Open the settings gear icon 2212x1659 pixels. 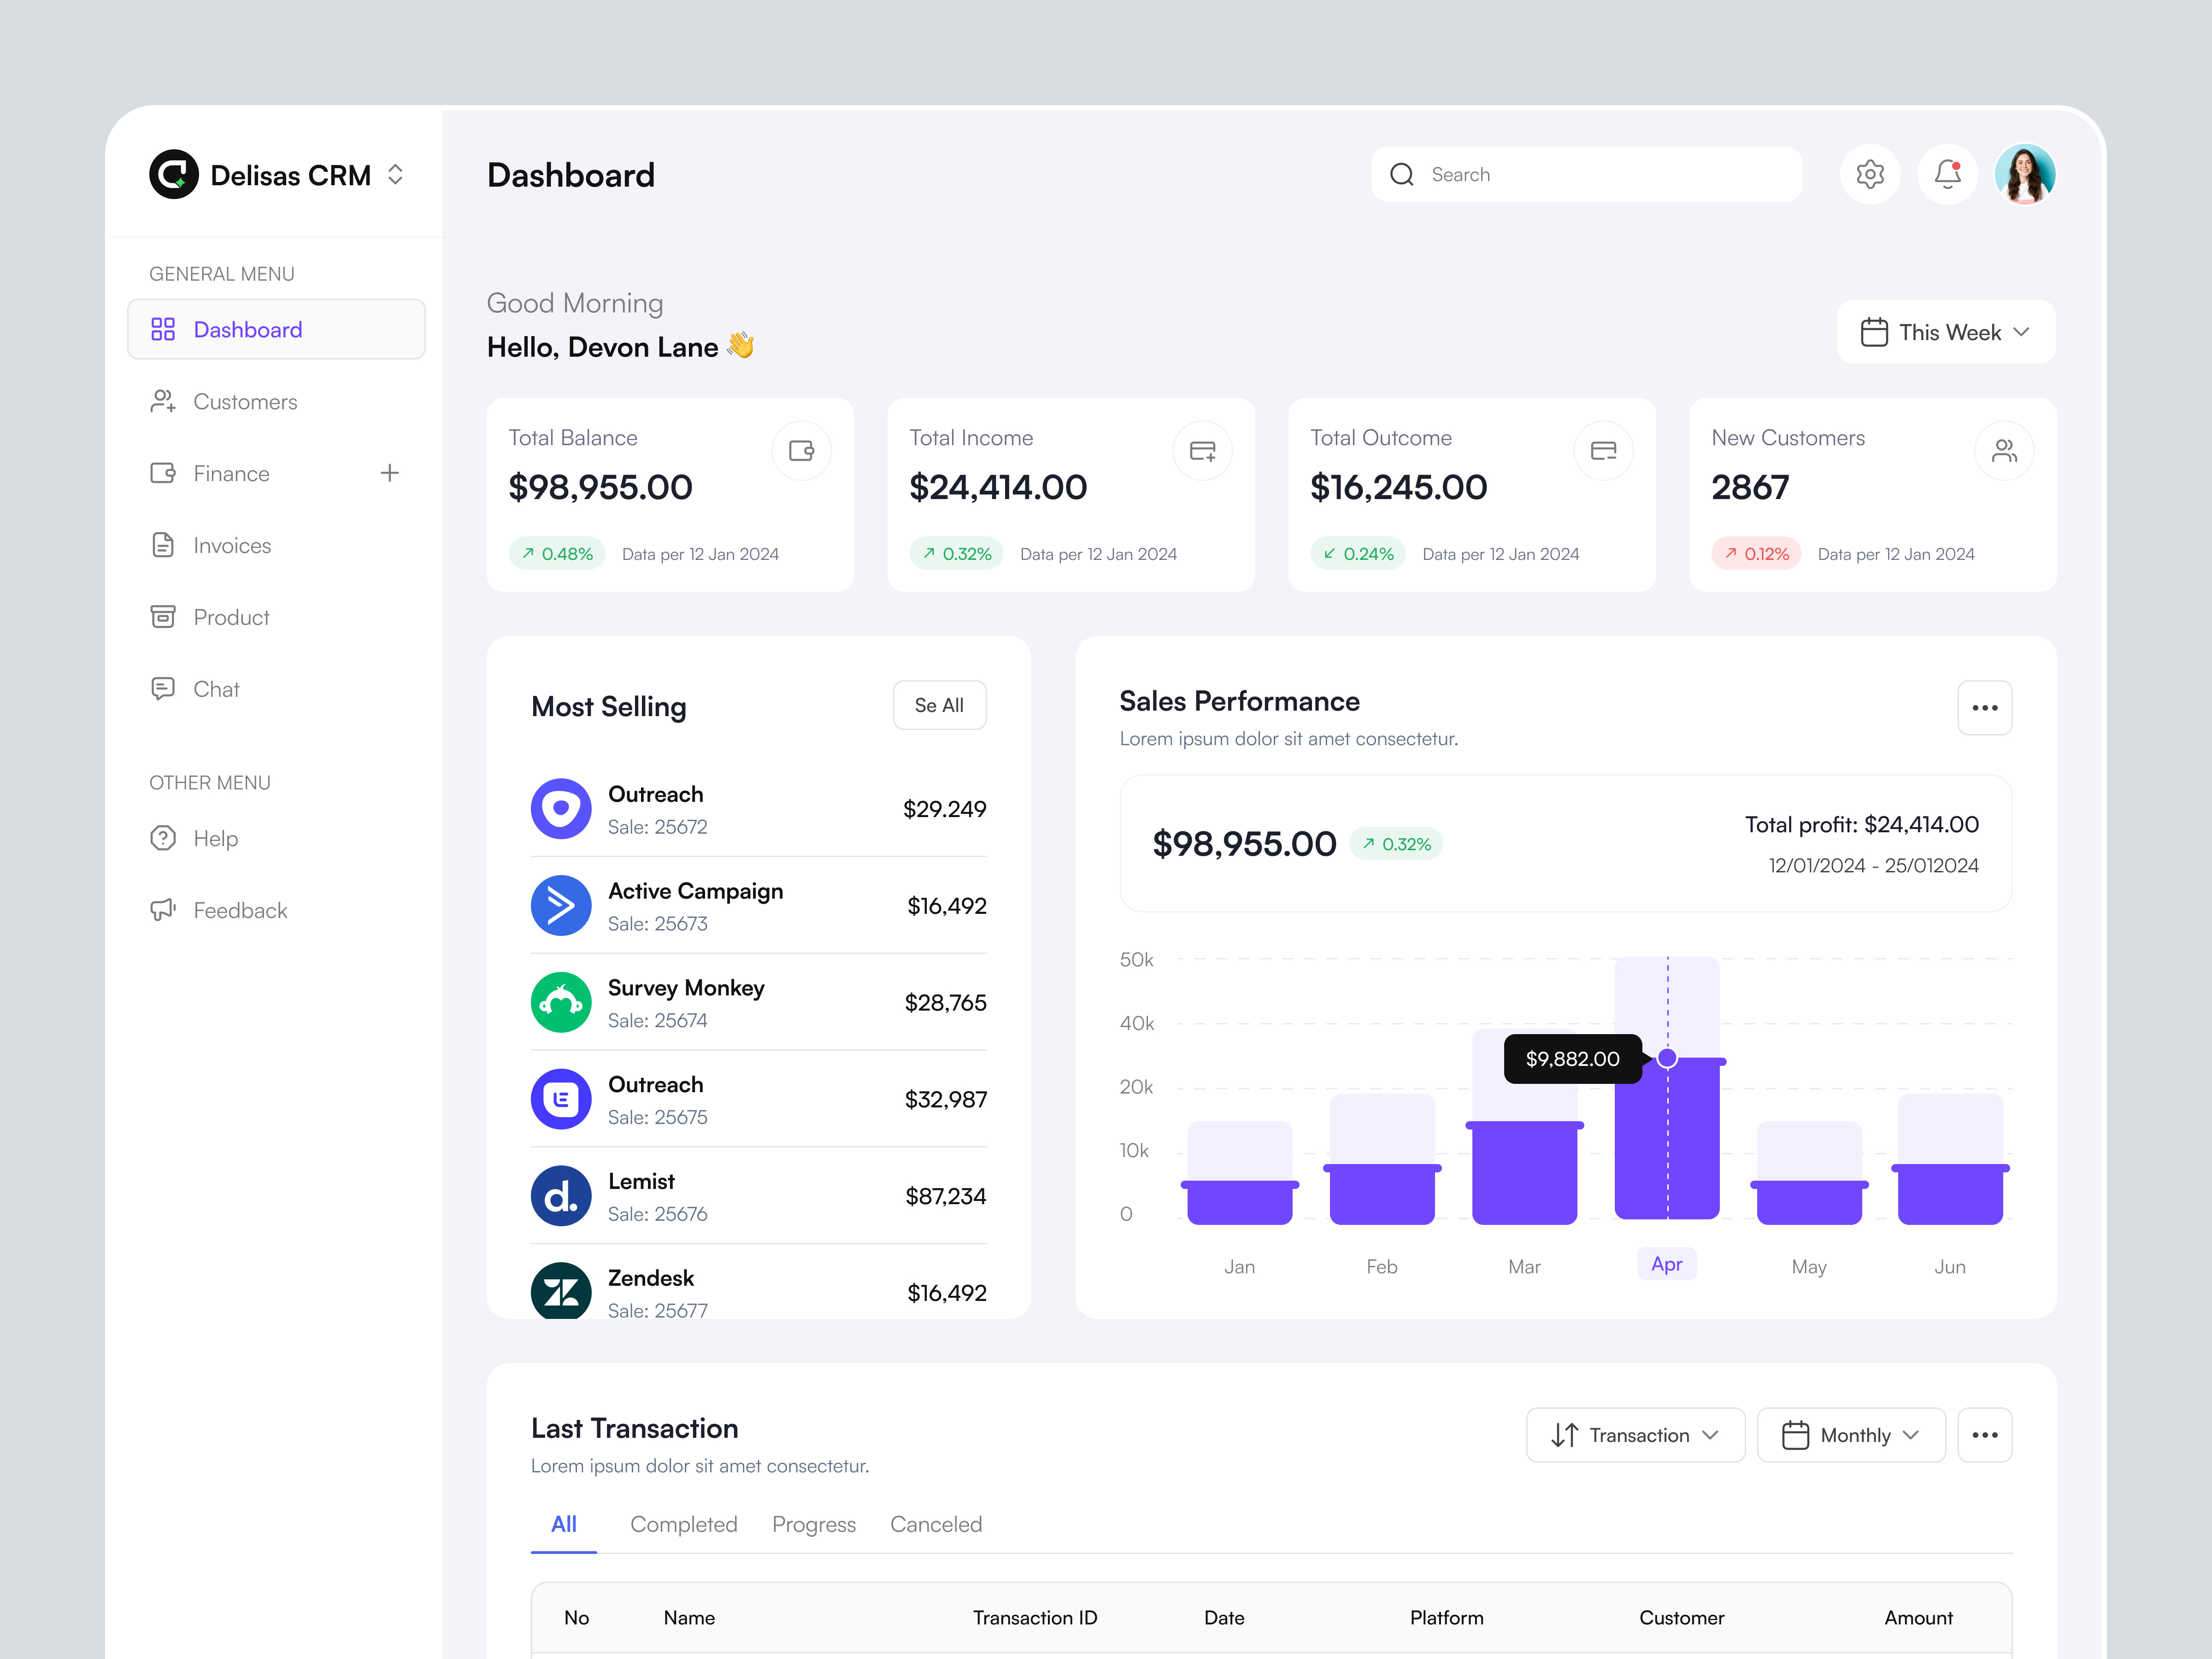(x=1869, y=175)
